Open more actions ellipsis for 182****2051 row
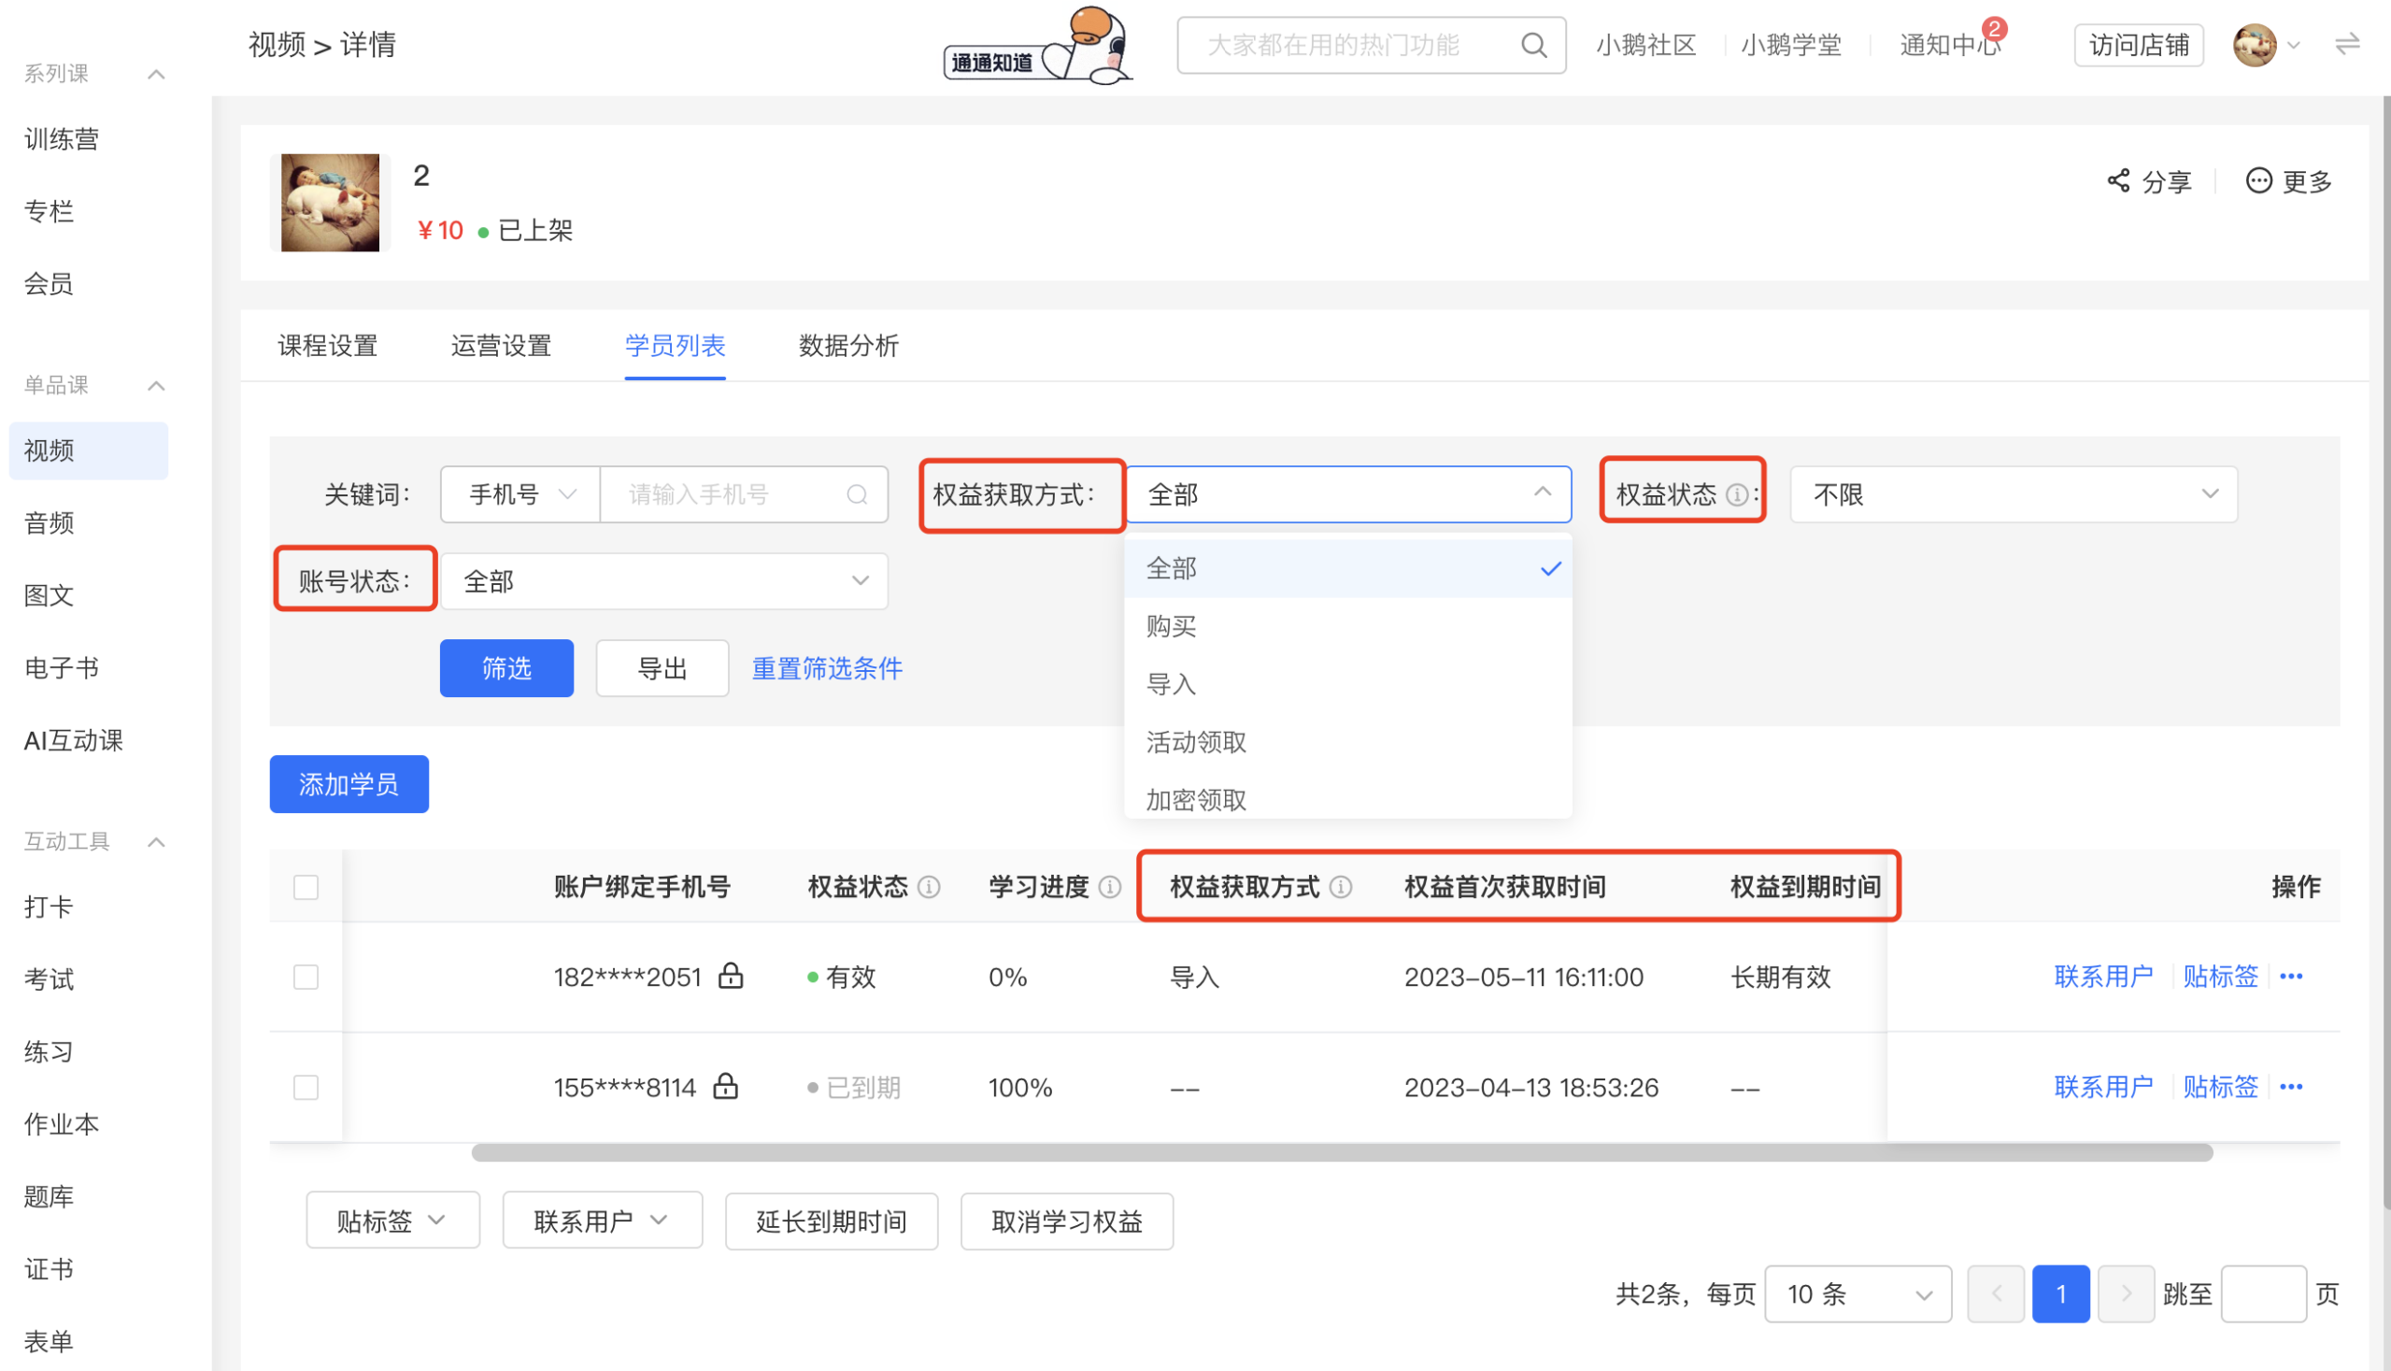This screenshot has height=1371, width=2391. click(x=2291, y=977)
